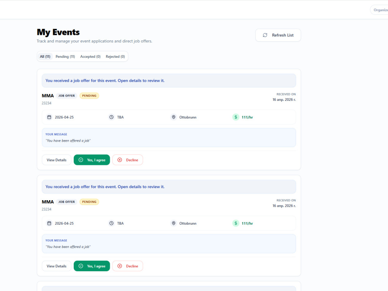Click the My Events heading
The width and height of the screenshot is (388, 291).
click(x=58, y=32)
